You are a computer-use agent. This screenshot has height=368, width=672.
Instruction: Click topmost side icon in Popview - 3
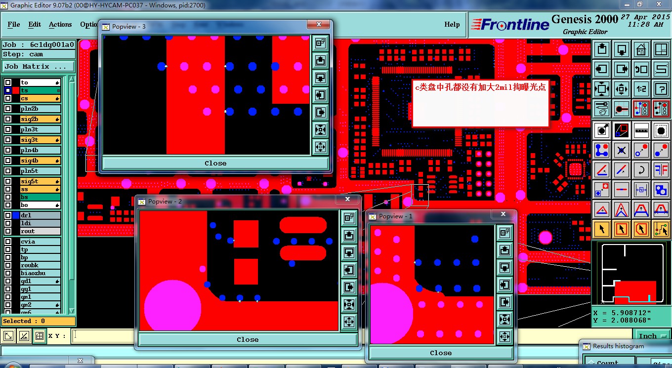[x=320, y=43]
